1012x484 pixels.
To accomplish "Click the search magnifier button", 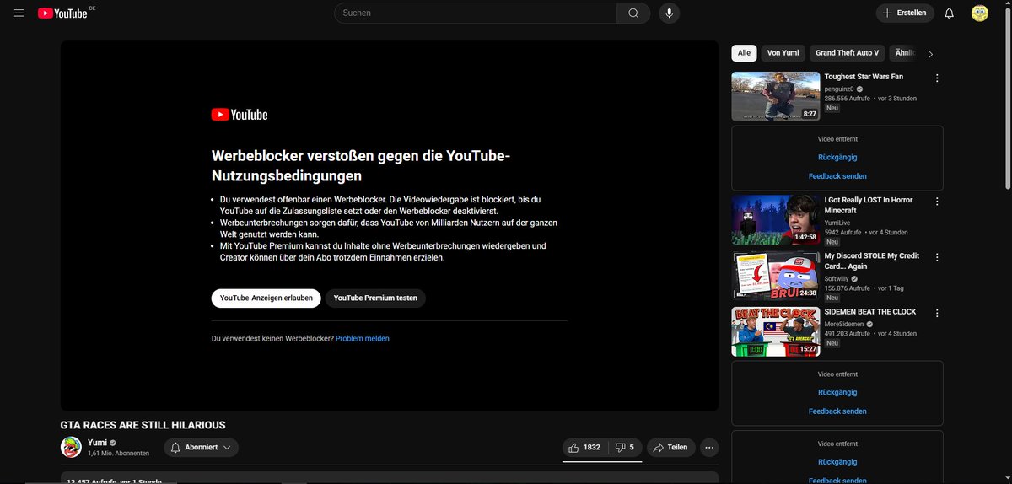I will point(633,13).
